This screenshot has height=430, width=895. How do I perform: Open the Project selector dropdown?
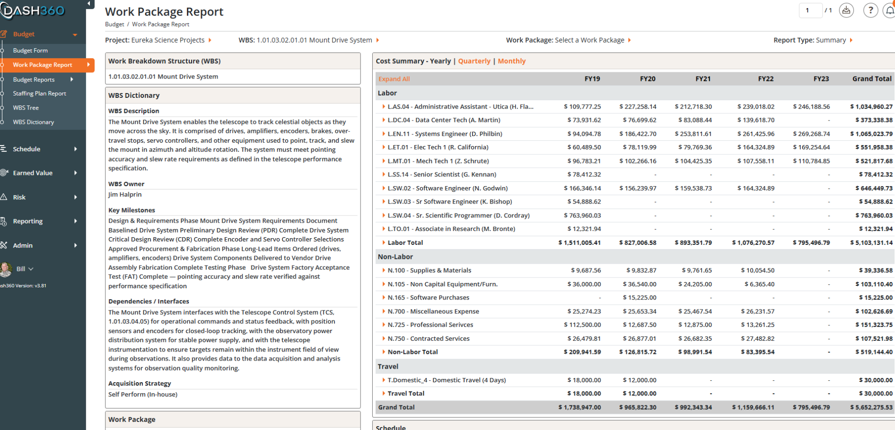(x=158, y=40)
